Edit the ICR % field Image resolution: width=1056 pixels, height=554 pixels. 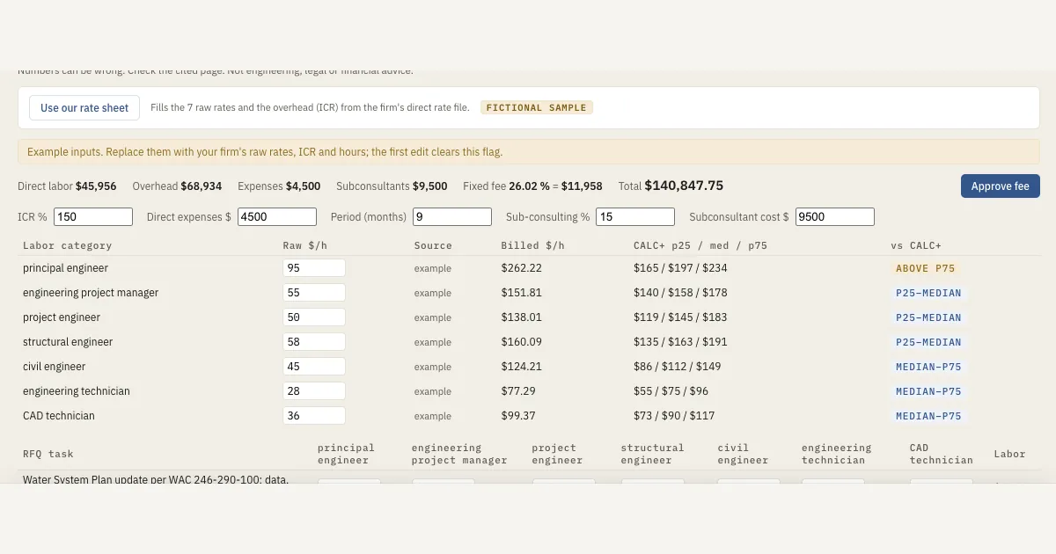coord(93,216)
